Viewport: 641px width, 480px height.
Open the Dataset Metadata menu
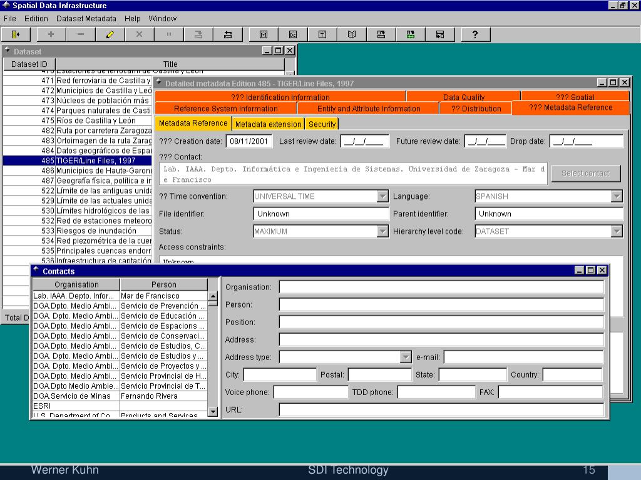(86, 19)
